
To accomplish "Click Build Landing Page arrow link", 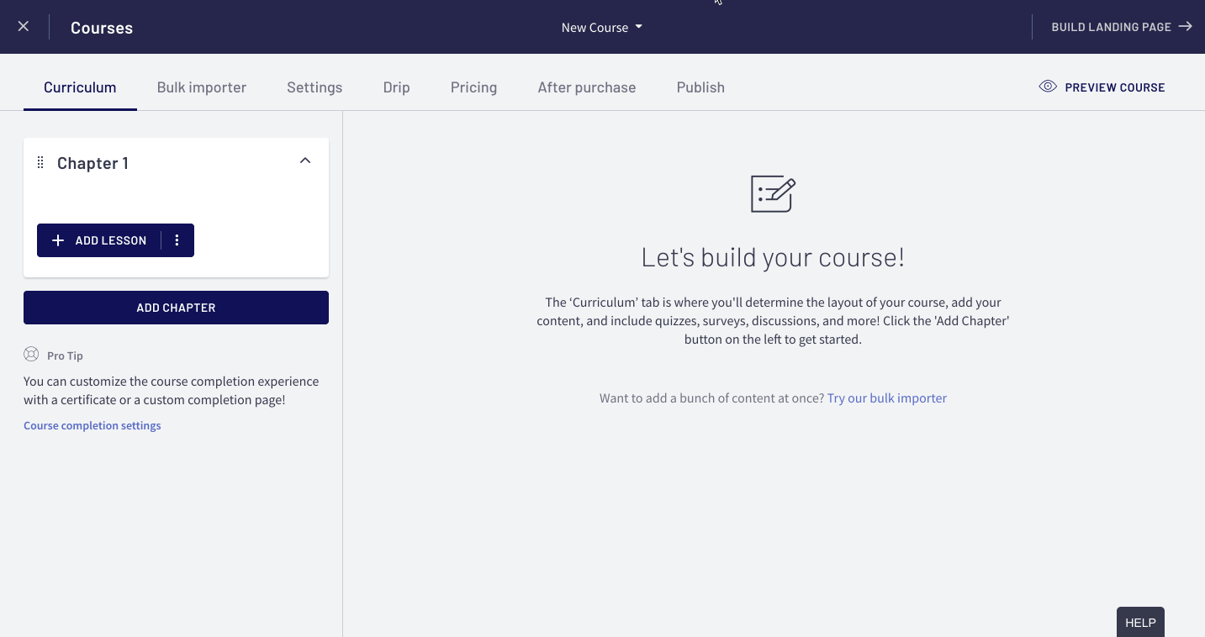I will [x=1122, y=27].
